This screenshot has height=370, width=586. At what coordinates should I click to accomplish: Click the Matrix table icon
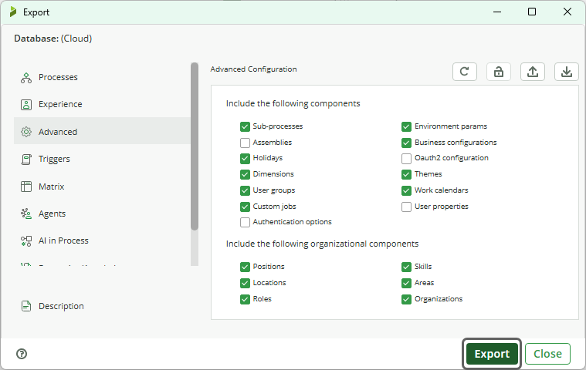coord(26,187)
